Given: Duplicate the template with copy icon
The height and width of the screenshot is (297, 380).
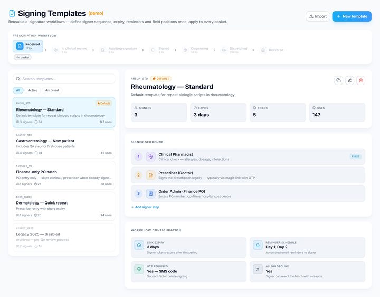Looking at the screenshot, I should click(x=338, y=80).
